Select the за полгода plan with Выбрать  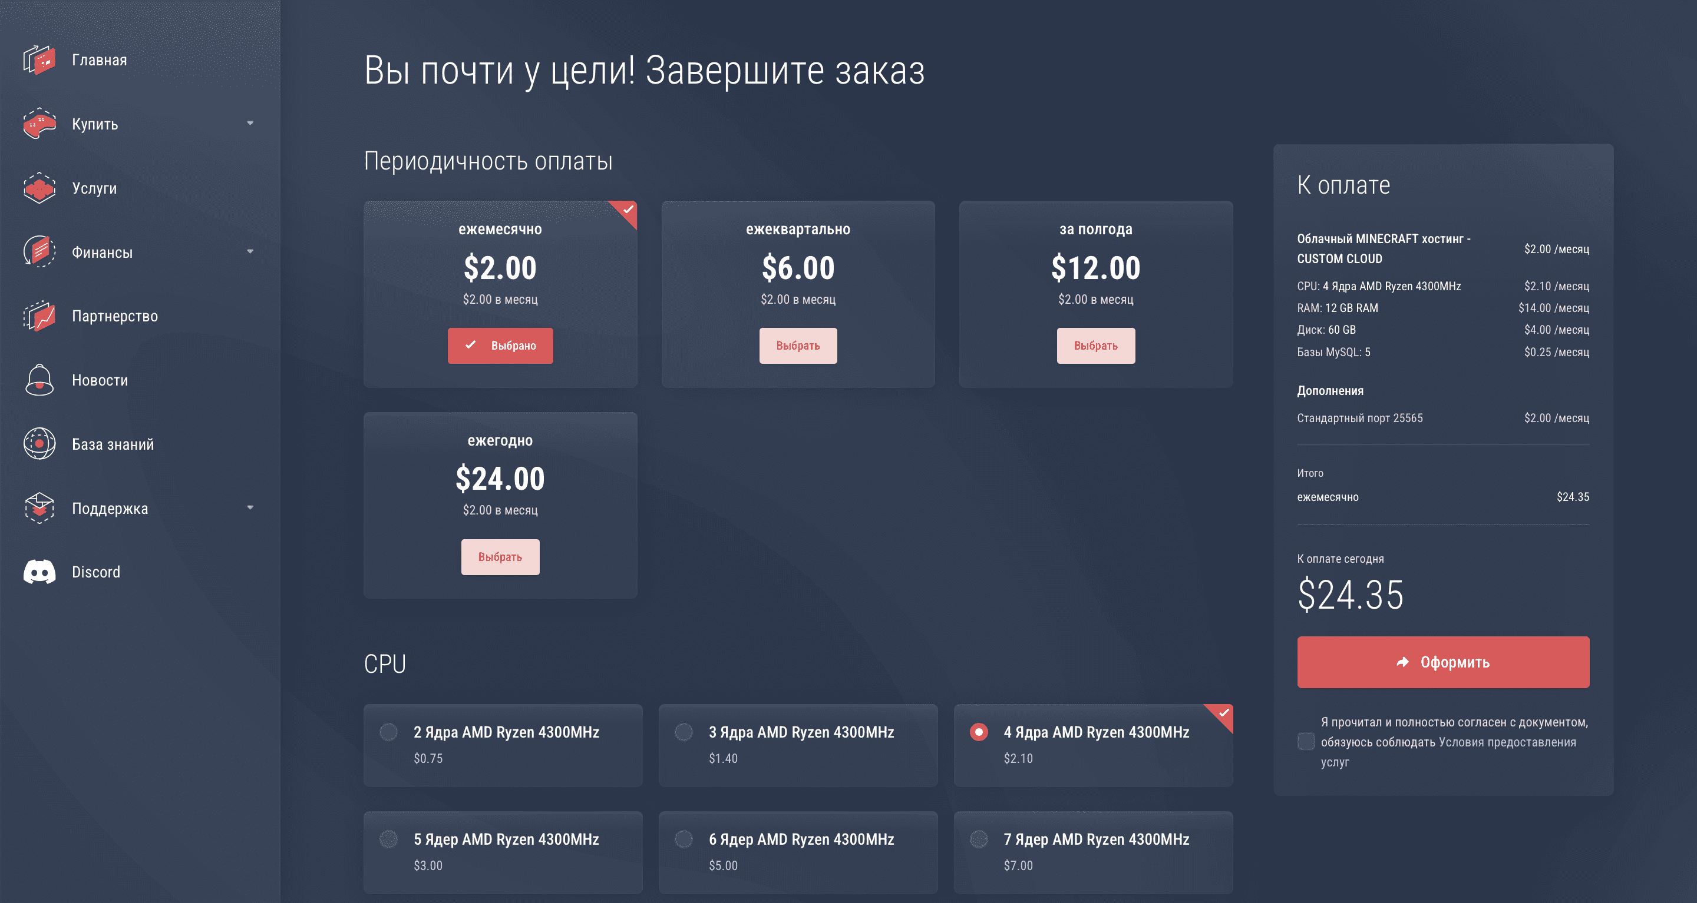[1095, 346]
